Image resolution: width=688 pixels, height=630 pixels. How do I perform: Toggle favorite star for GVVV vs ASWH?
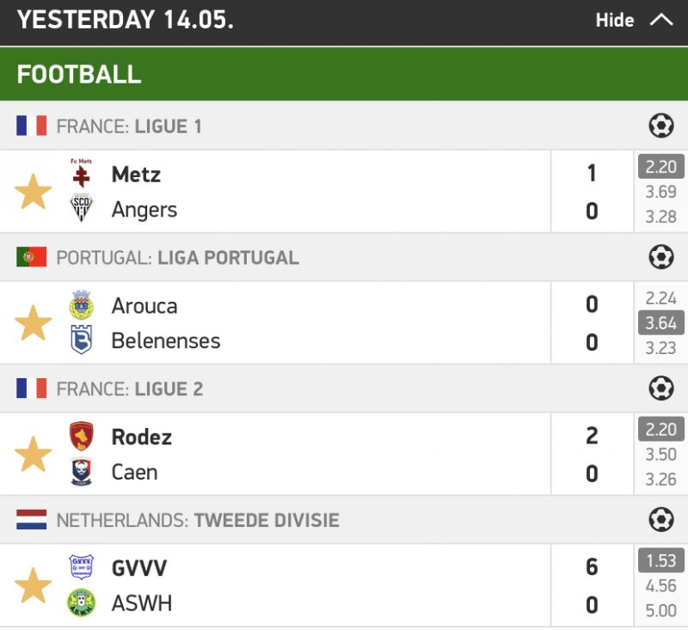click(34, 585)
